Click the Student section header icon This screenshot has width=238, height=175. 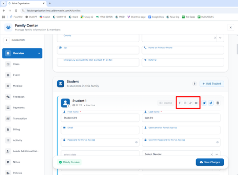[x=60, y=84]
